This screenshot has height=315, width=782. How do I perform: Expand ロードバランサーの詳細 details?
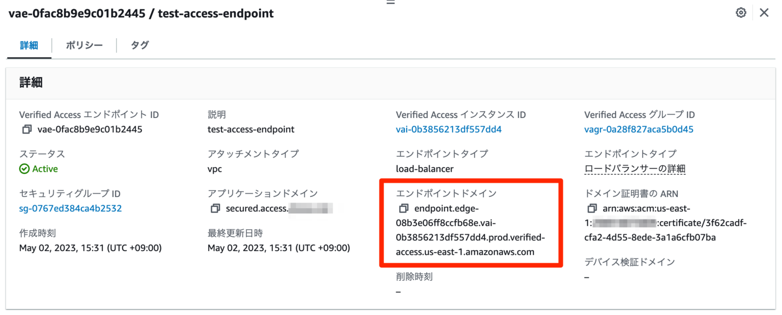coord(635,169)
